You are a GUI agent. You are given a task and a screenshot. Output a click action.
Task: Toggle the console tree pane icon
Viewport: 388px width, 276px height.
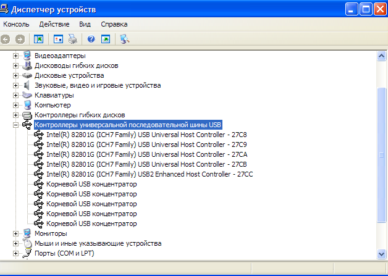click(x=39, y=39)
